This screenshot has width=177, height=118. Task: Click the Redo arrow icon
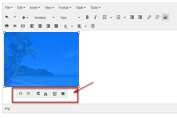click(x=15, y=17)
